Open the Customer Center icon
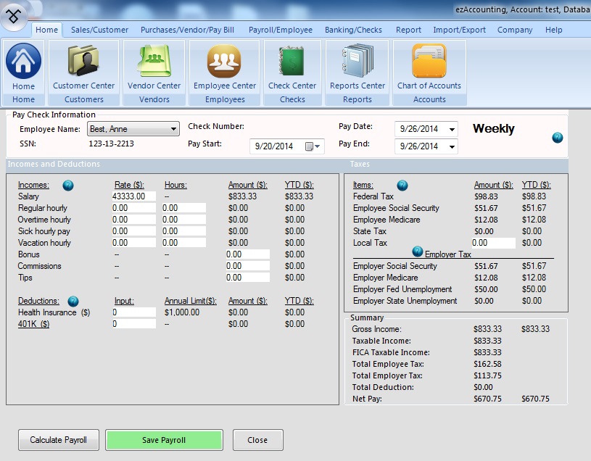Image resolution: width=591 pixels, height=461 pixels. [83, 63]
